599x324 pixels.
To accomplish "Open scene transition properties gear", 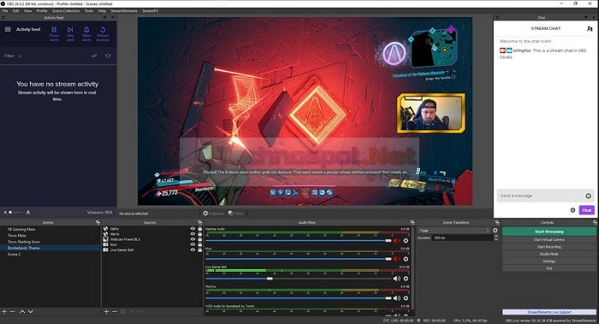I will click(495, 231).
